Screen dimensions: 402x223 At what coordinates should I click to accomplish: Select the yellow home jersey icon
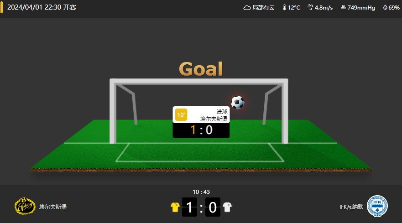(175, 207)
